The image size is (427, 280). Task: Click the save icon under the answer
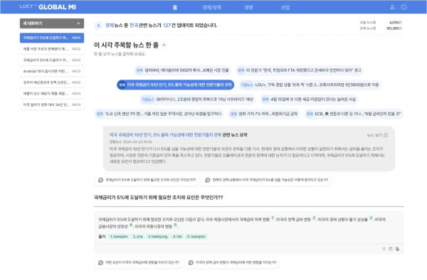coord(391,249)
